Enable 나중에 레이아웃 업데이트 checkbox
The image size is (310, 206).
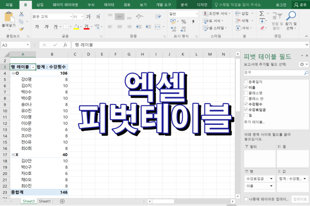pos(246,199)
